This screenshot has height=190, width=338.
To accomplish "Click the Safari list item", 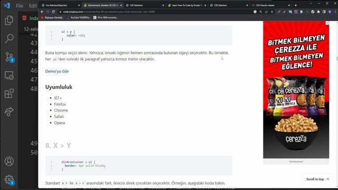I will 59,117.
